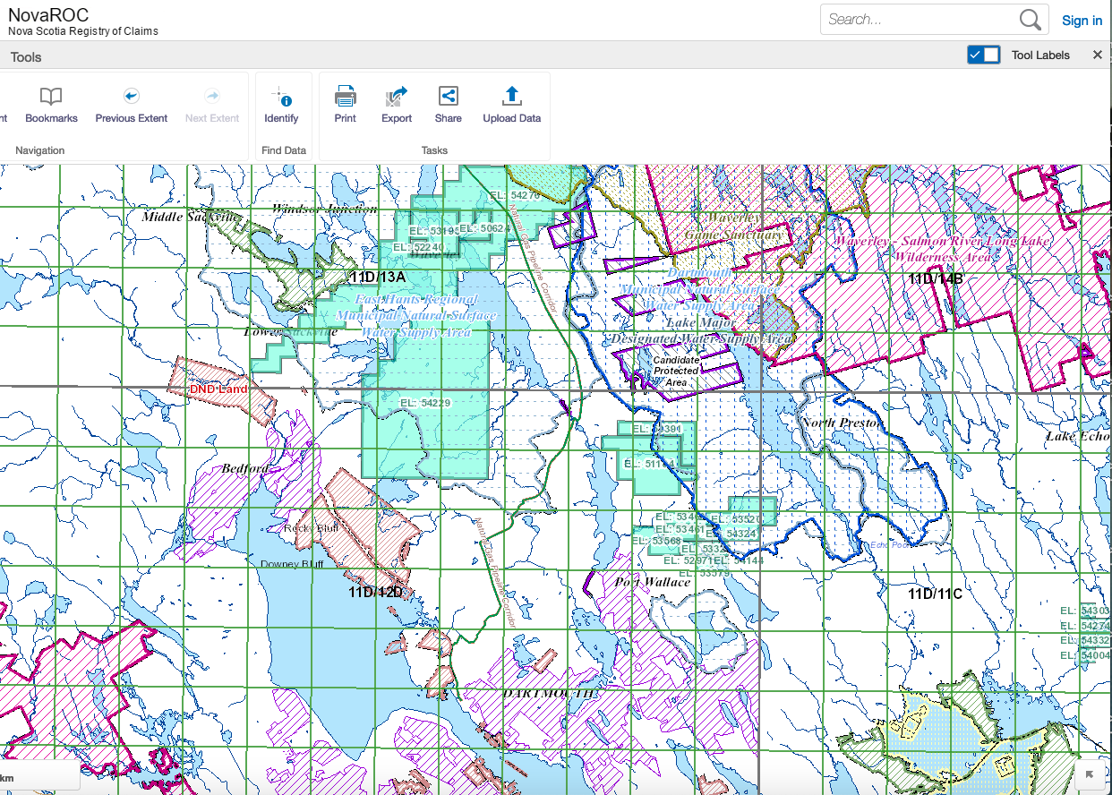Click the magnifying glass search icon
The width and height of the screenshot is (1112, 795).
(x=1030, y=20)
